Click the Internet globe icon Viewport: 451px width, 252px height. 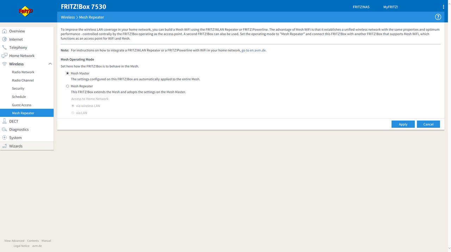point(5,39)
